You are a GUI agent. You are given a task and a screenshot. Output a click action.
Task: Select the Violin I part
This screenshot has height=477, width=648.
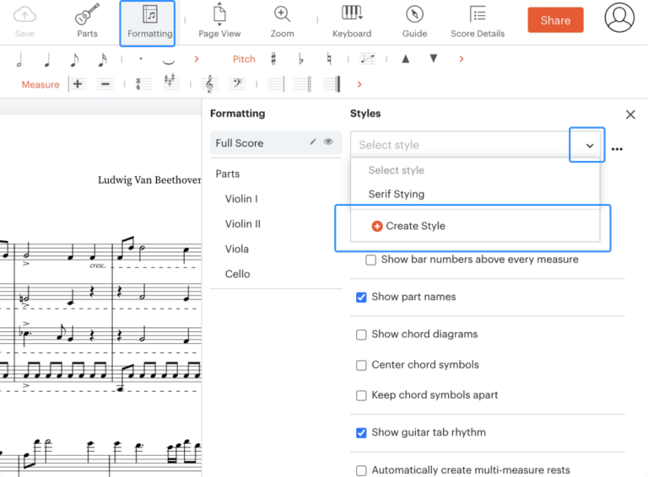click(x=241, y=199)
